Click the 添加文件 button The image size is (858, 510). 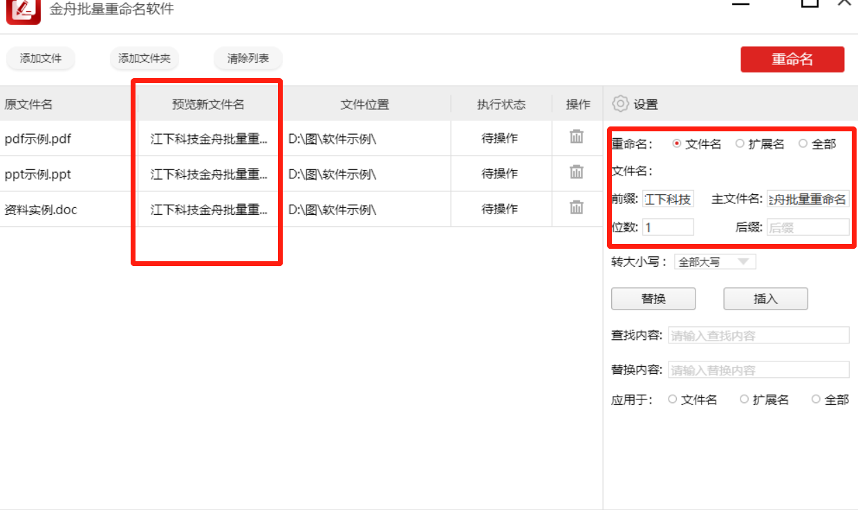41,59
